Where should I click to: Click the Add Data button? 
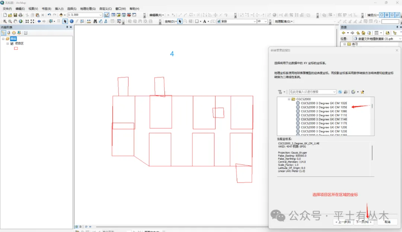pyautogui.click(x=61, y=15)
